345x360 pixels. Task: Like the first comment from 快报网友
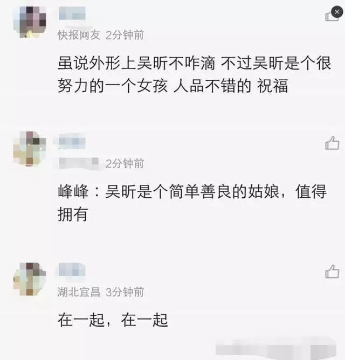coord(331,16)
